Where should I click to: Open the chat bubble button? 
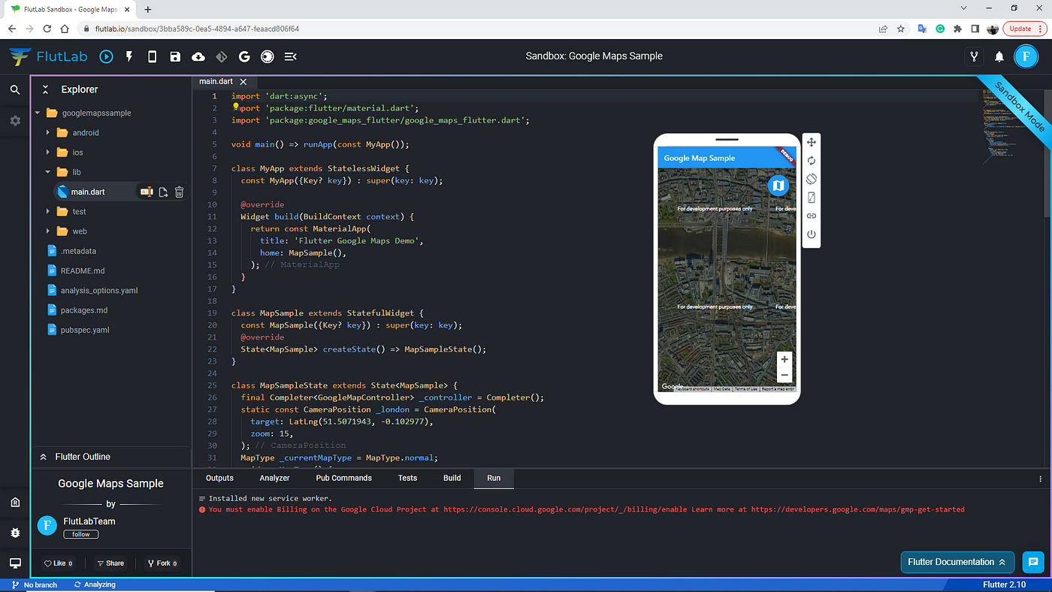(1033, 562)
